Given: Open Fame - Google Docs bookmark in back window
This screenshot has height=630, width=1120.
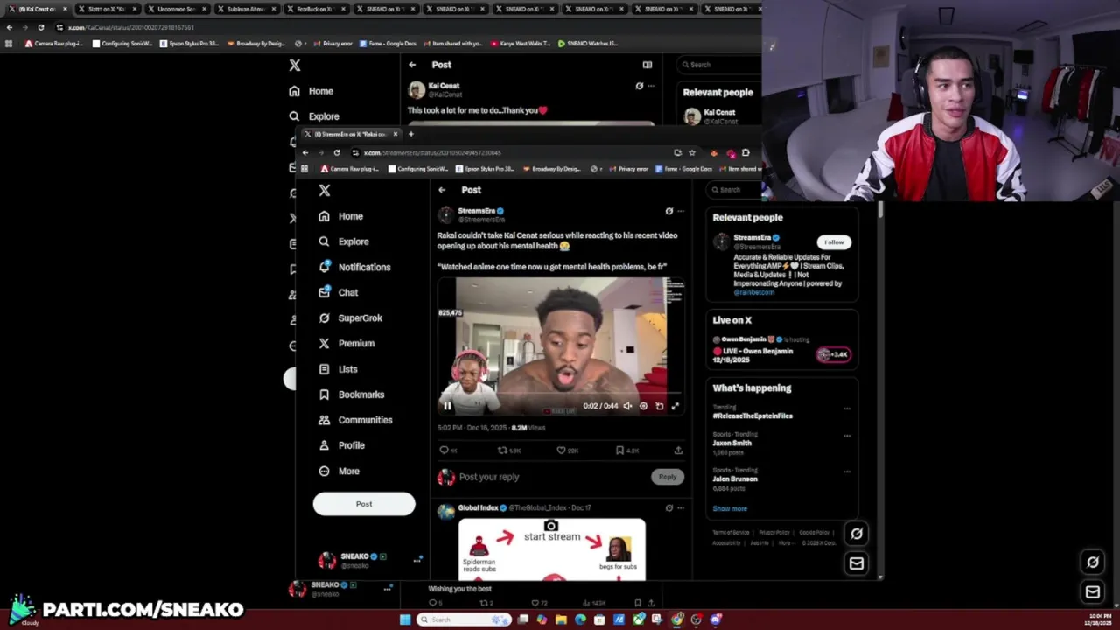Looking at the screenshot, I should tap(388, 43).
